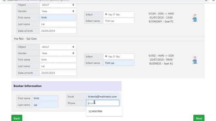Click the 'BUSINESS - Seat A1' text
Screen dimensions: 216x121
point(161,64)
